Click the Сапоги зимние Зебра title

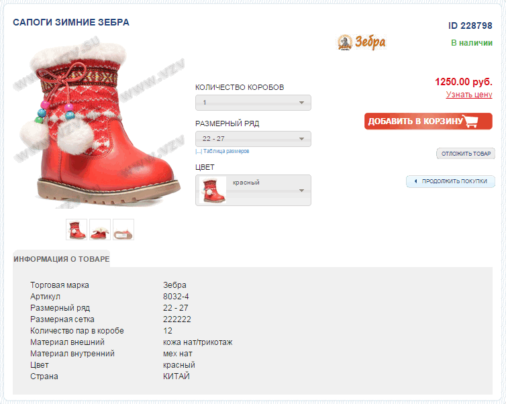pyautogui.click(x=71, y=22)
